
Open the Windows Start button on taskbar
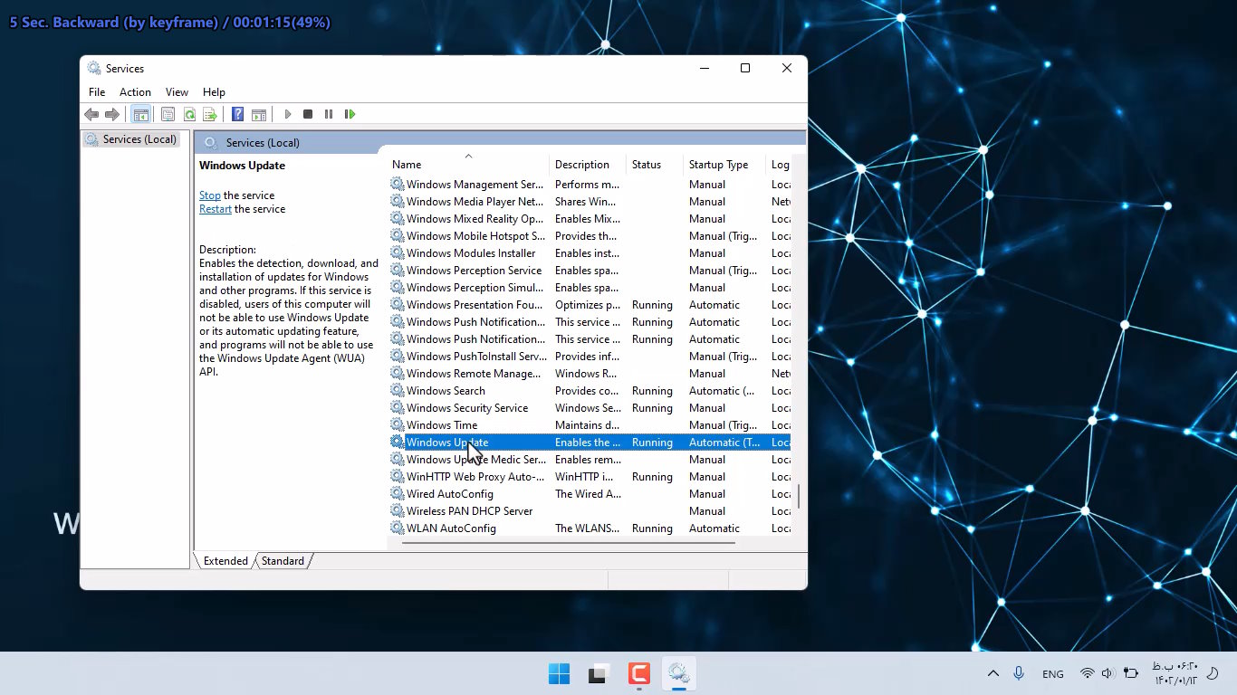tap(559, 674)
